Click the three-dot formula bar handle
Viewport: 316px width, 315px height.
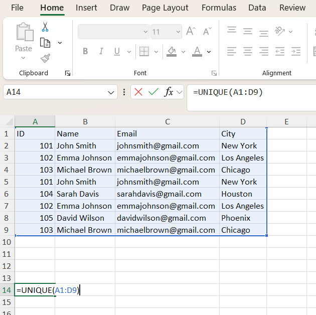click(124, 92)
